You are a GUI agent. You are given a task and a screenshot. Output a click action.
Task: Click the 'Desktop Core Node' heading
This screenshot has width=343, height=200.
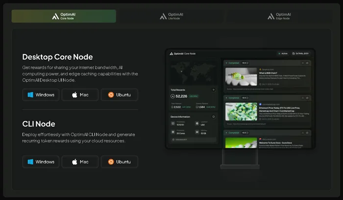[57, 57]
